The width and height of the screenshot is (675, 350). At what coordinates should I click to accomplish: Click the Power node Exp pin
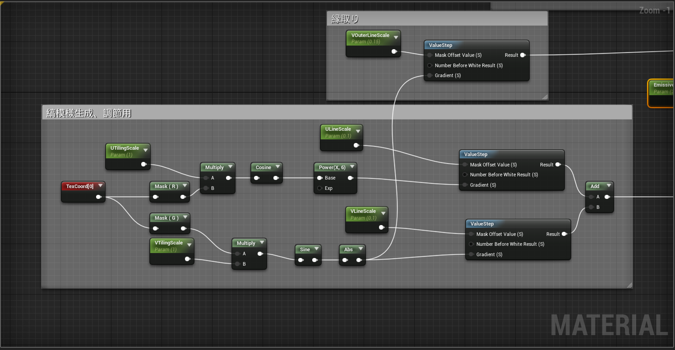coord(319,188)
